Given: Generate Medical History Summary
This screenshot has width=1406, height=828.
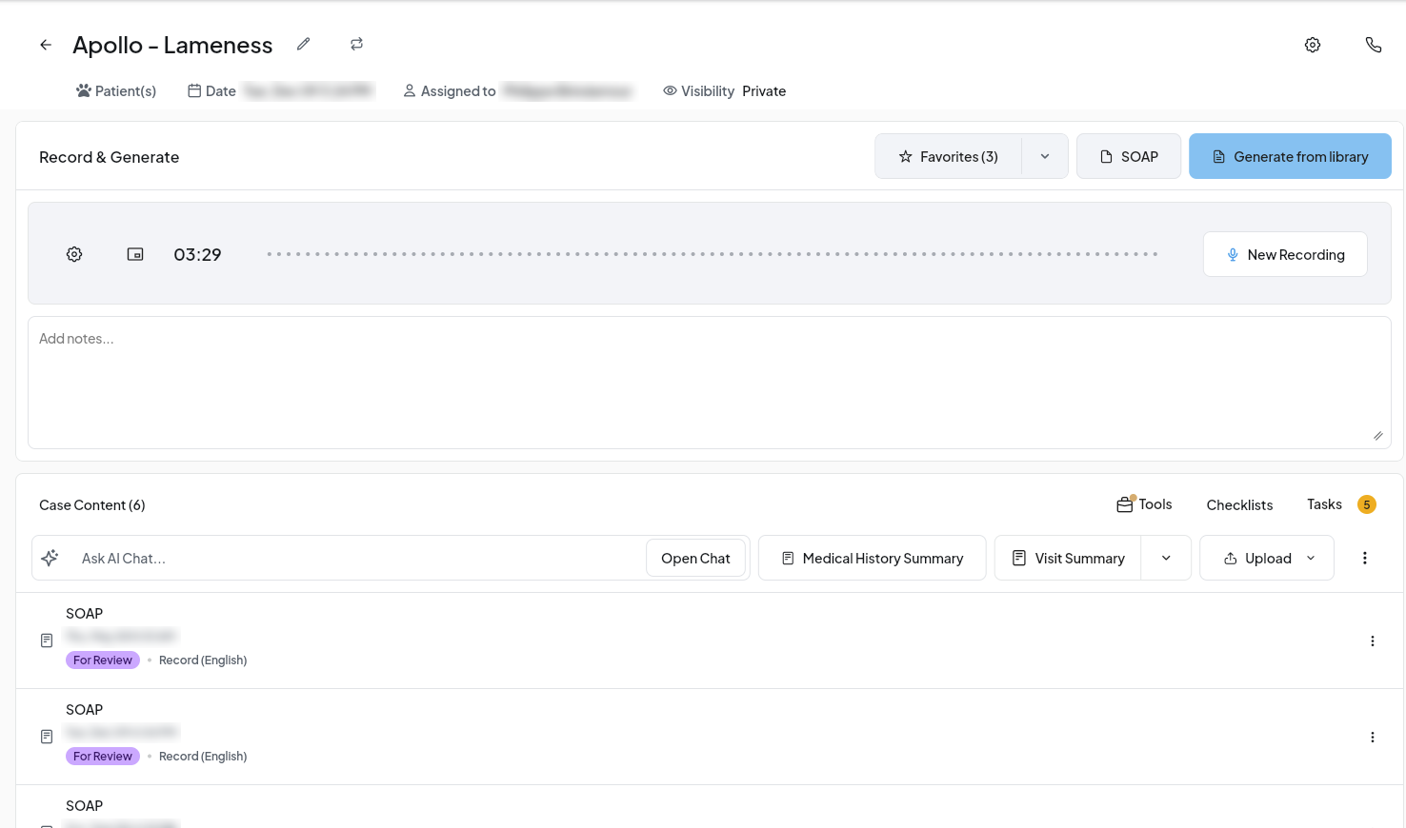Looking at the screenshot, I should [872, 558].
